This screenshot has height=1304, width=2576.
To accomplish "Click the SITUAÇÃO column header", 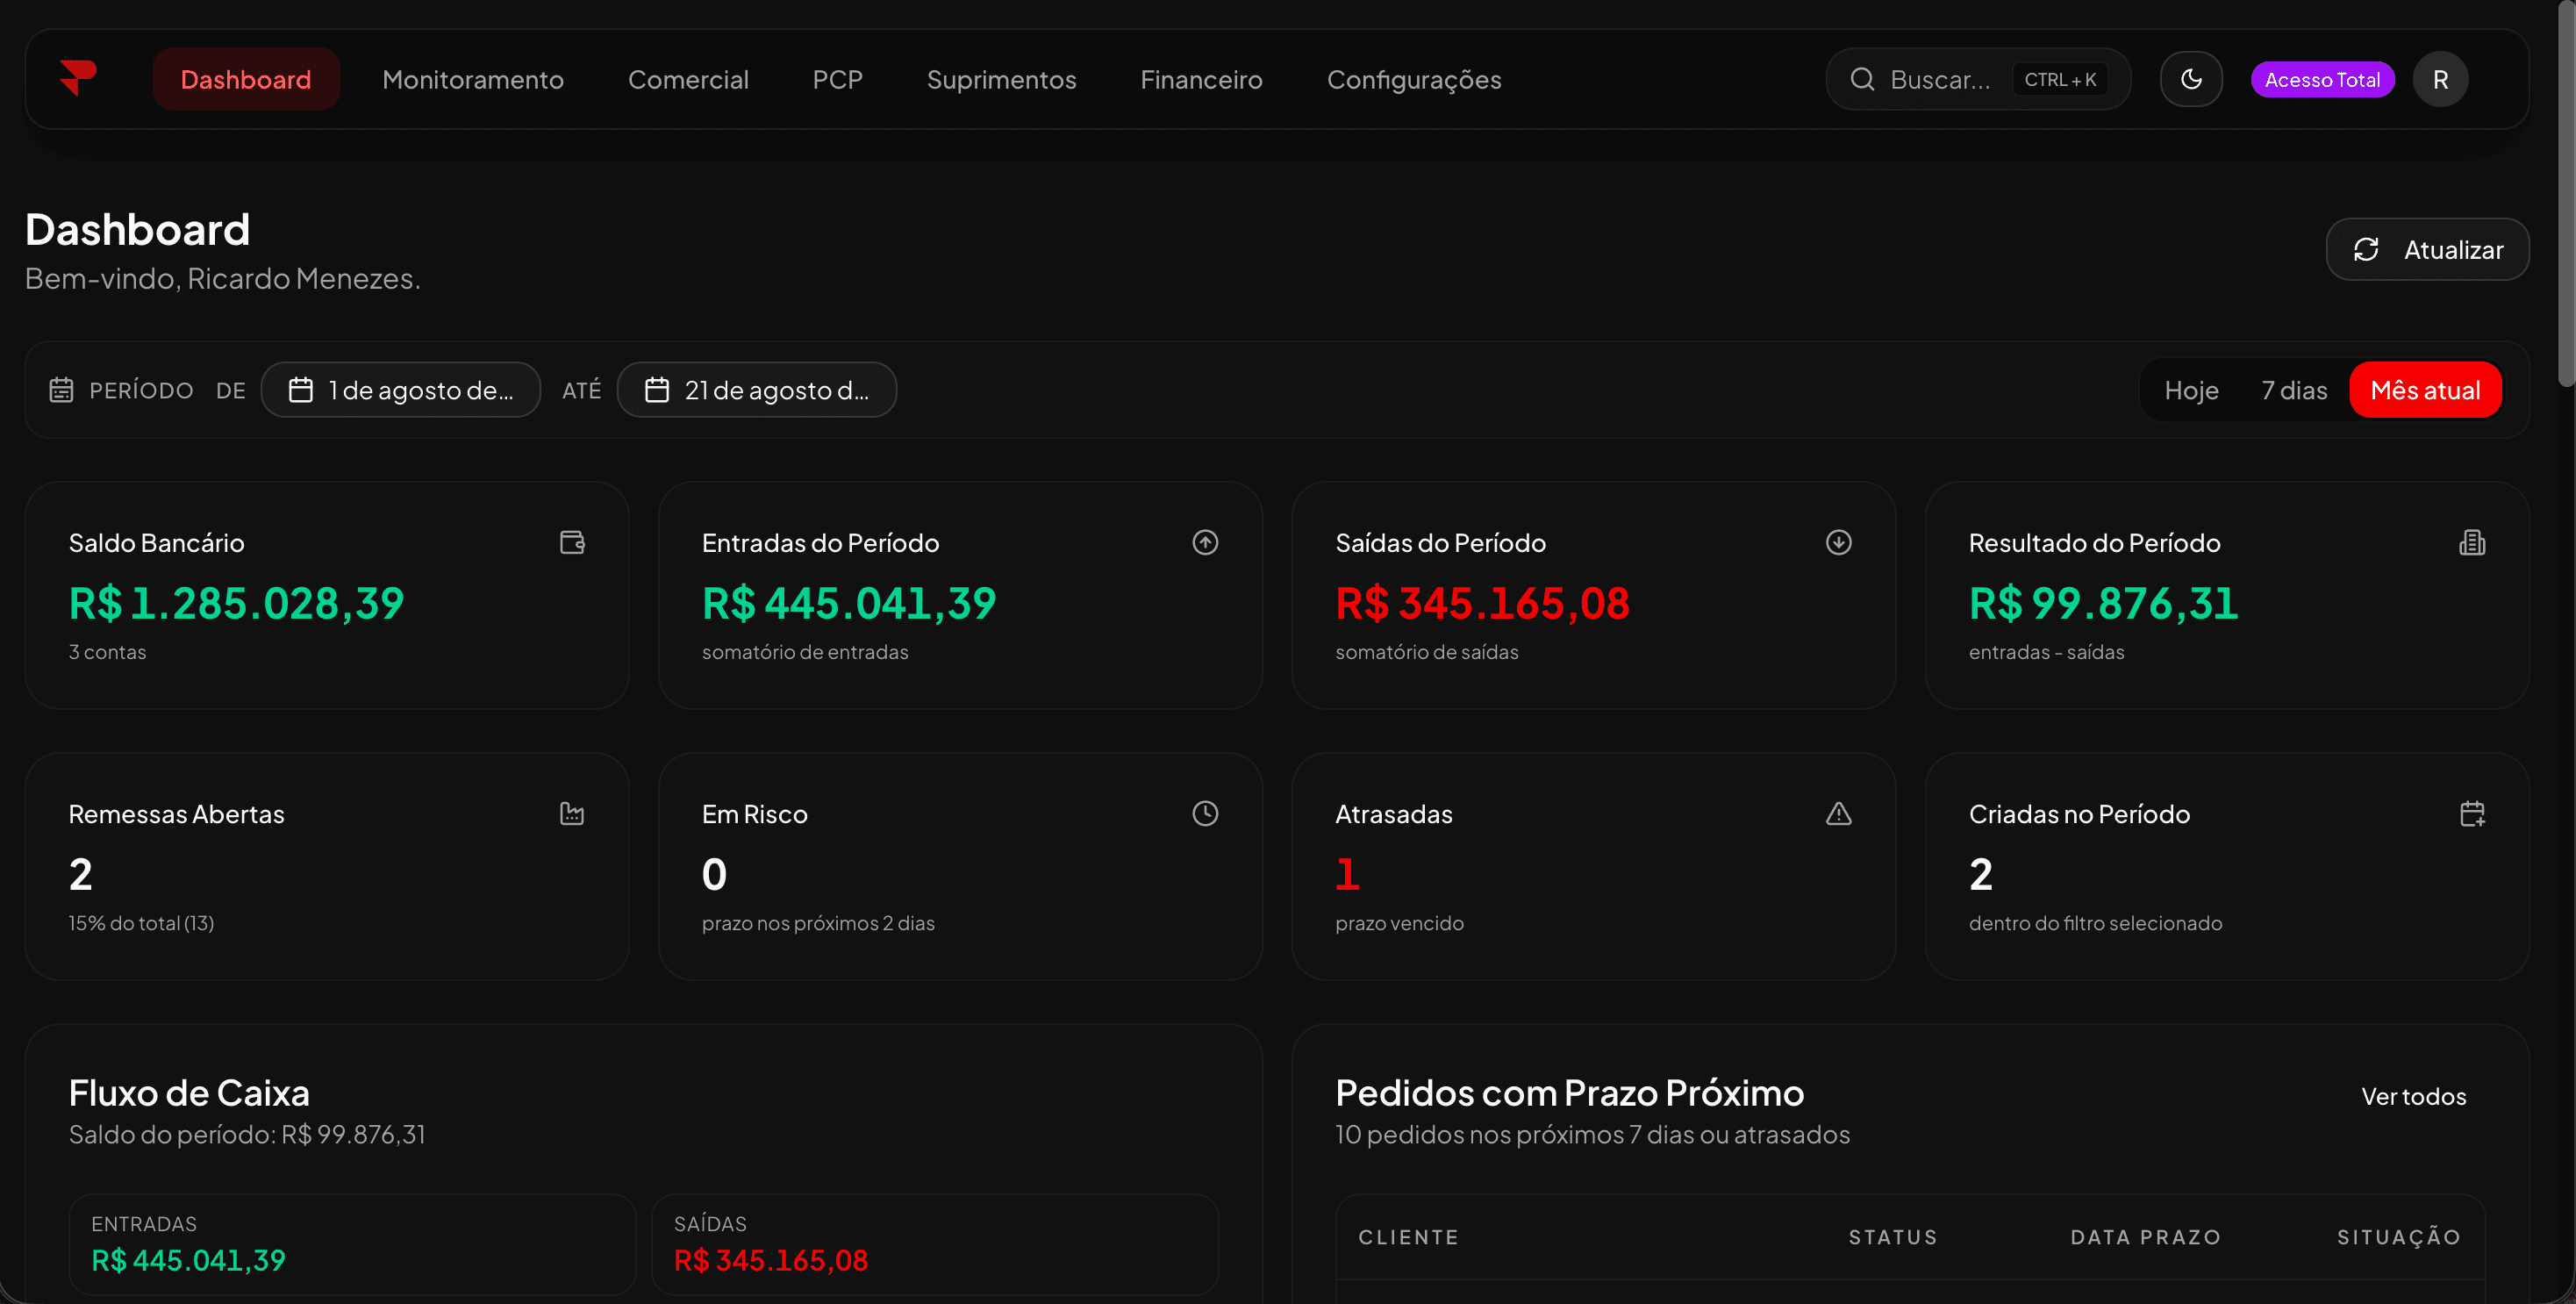I will (2398, 1237).
